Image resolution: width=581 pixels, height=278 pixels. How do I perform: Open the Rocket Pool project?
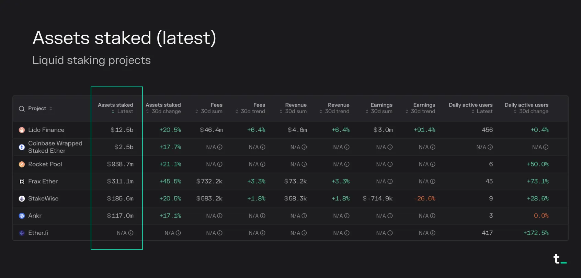point(45,164)
